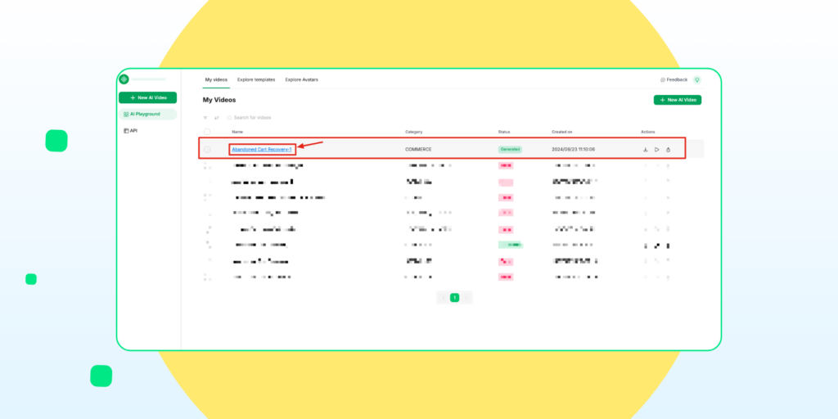The image size is (838, 419).
Task: Open the API section in sidebar
Action: coord(130,131)
